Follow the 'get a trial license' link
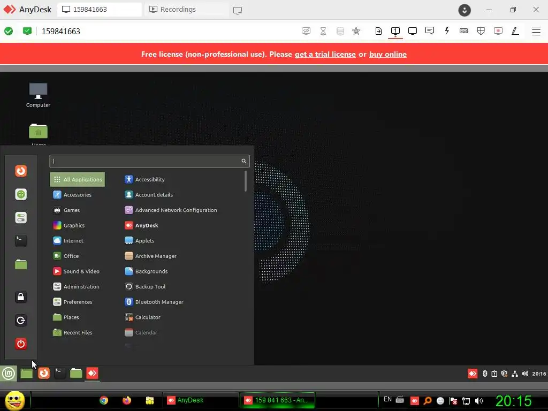 tap(325, 54)
